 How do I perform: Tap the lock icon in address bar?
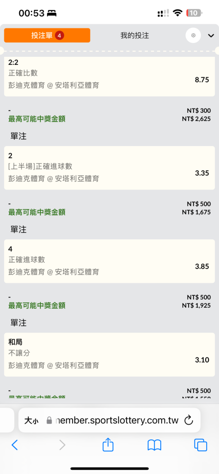[x=49, y=420]
